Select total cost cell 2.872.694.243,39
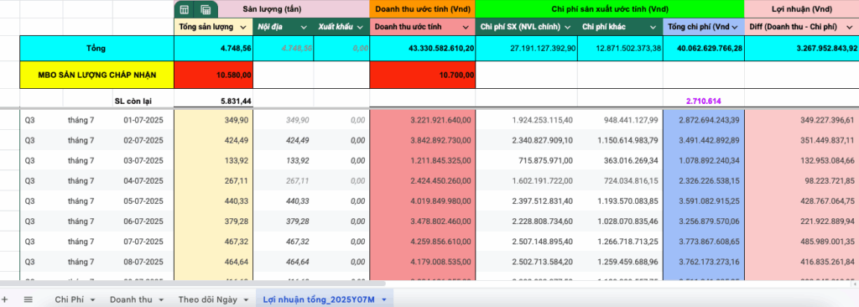This screenshot has height=307, width=859. [x=704, y=120]
